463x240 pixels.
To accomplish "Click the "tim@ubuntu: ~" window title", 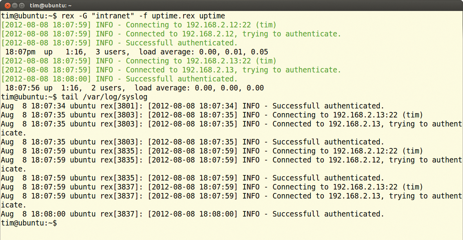I will 51,5.
